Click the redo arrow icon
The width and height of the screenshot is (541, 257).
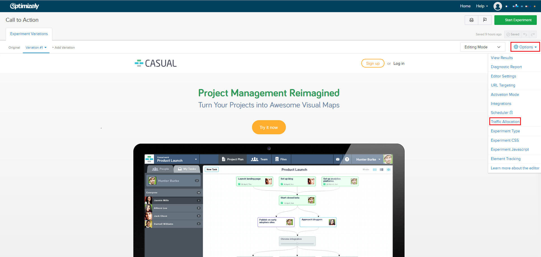(x=533, y=34)
